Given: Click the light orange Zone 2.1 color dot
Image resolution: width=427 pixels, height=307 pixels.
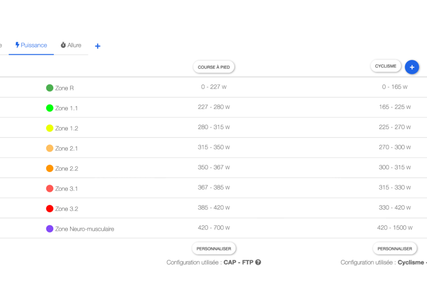Looking at the screenshot, I should click(49, 148).
